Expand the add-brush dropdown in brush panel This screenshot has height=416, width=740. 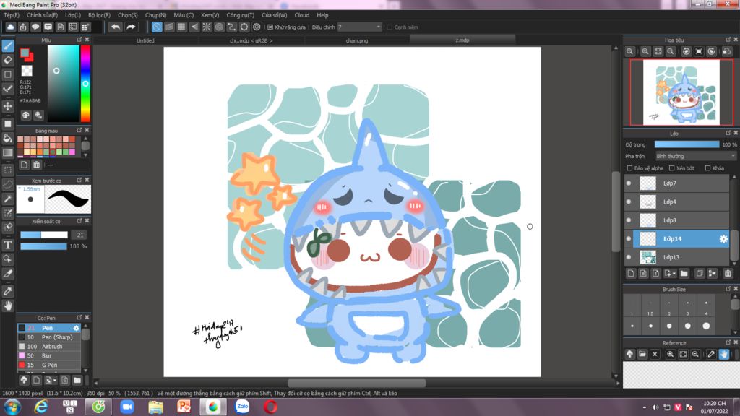(x=55, y=380)
